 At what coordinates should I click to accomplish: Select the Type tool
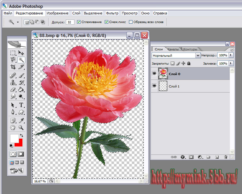click(x=21, y=105)
